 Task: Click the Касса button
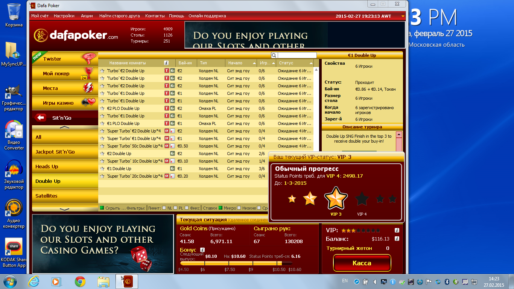[x=362, y=263]
